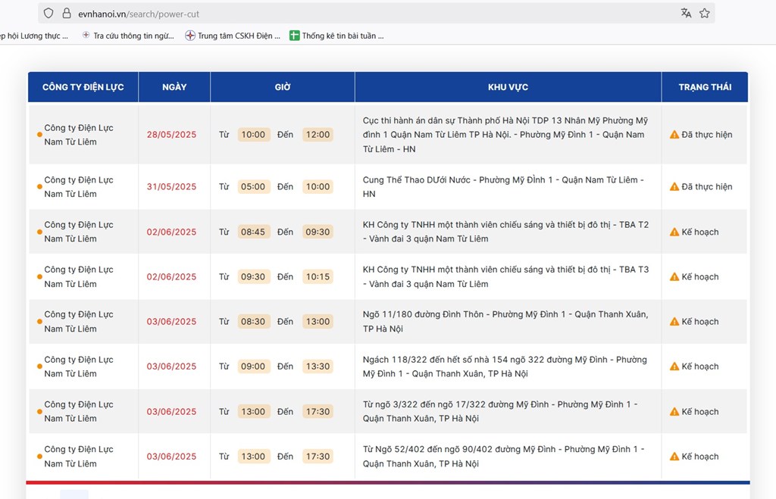
Task: Click the shield tracking protection icon
Action: (x=48, y=14)
